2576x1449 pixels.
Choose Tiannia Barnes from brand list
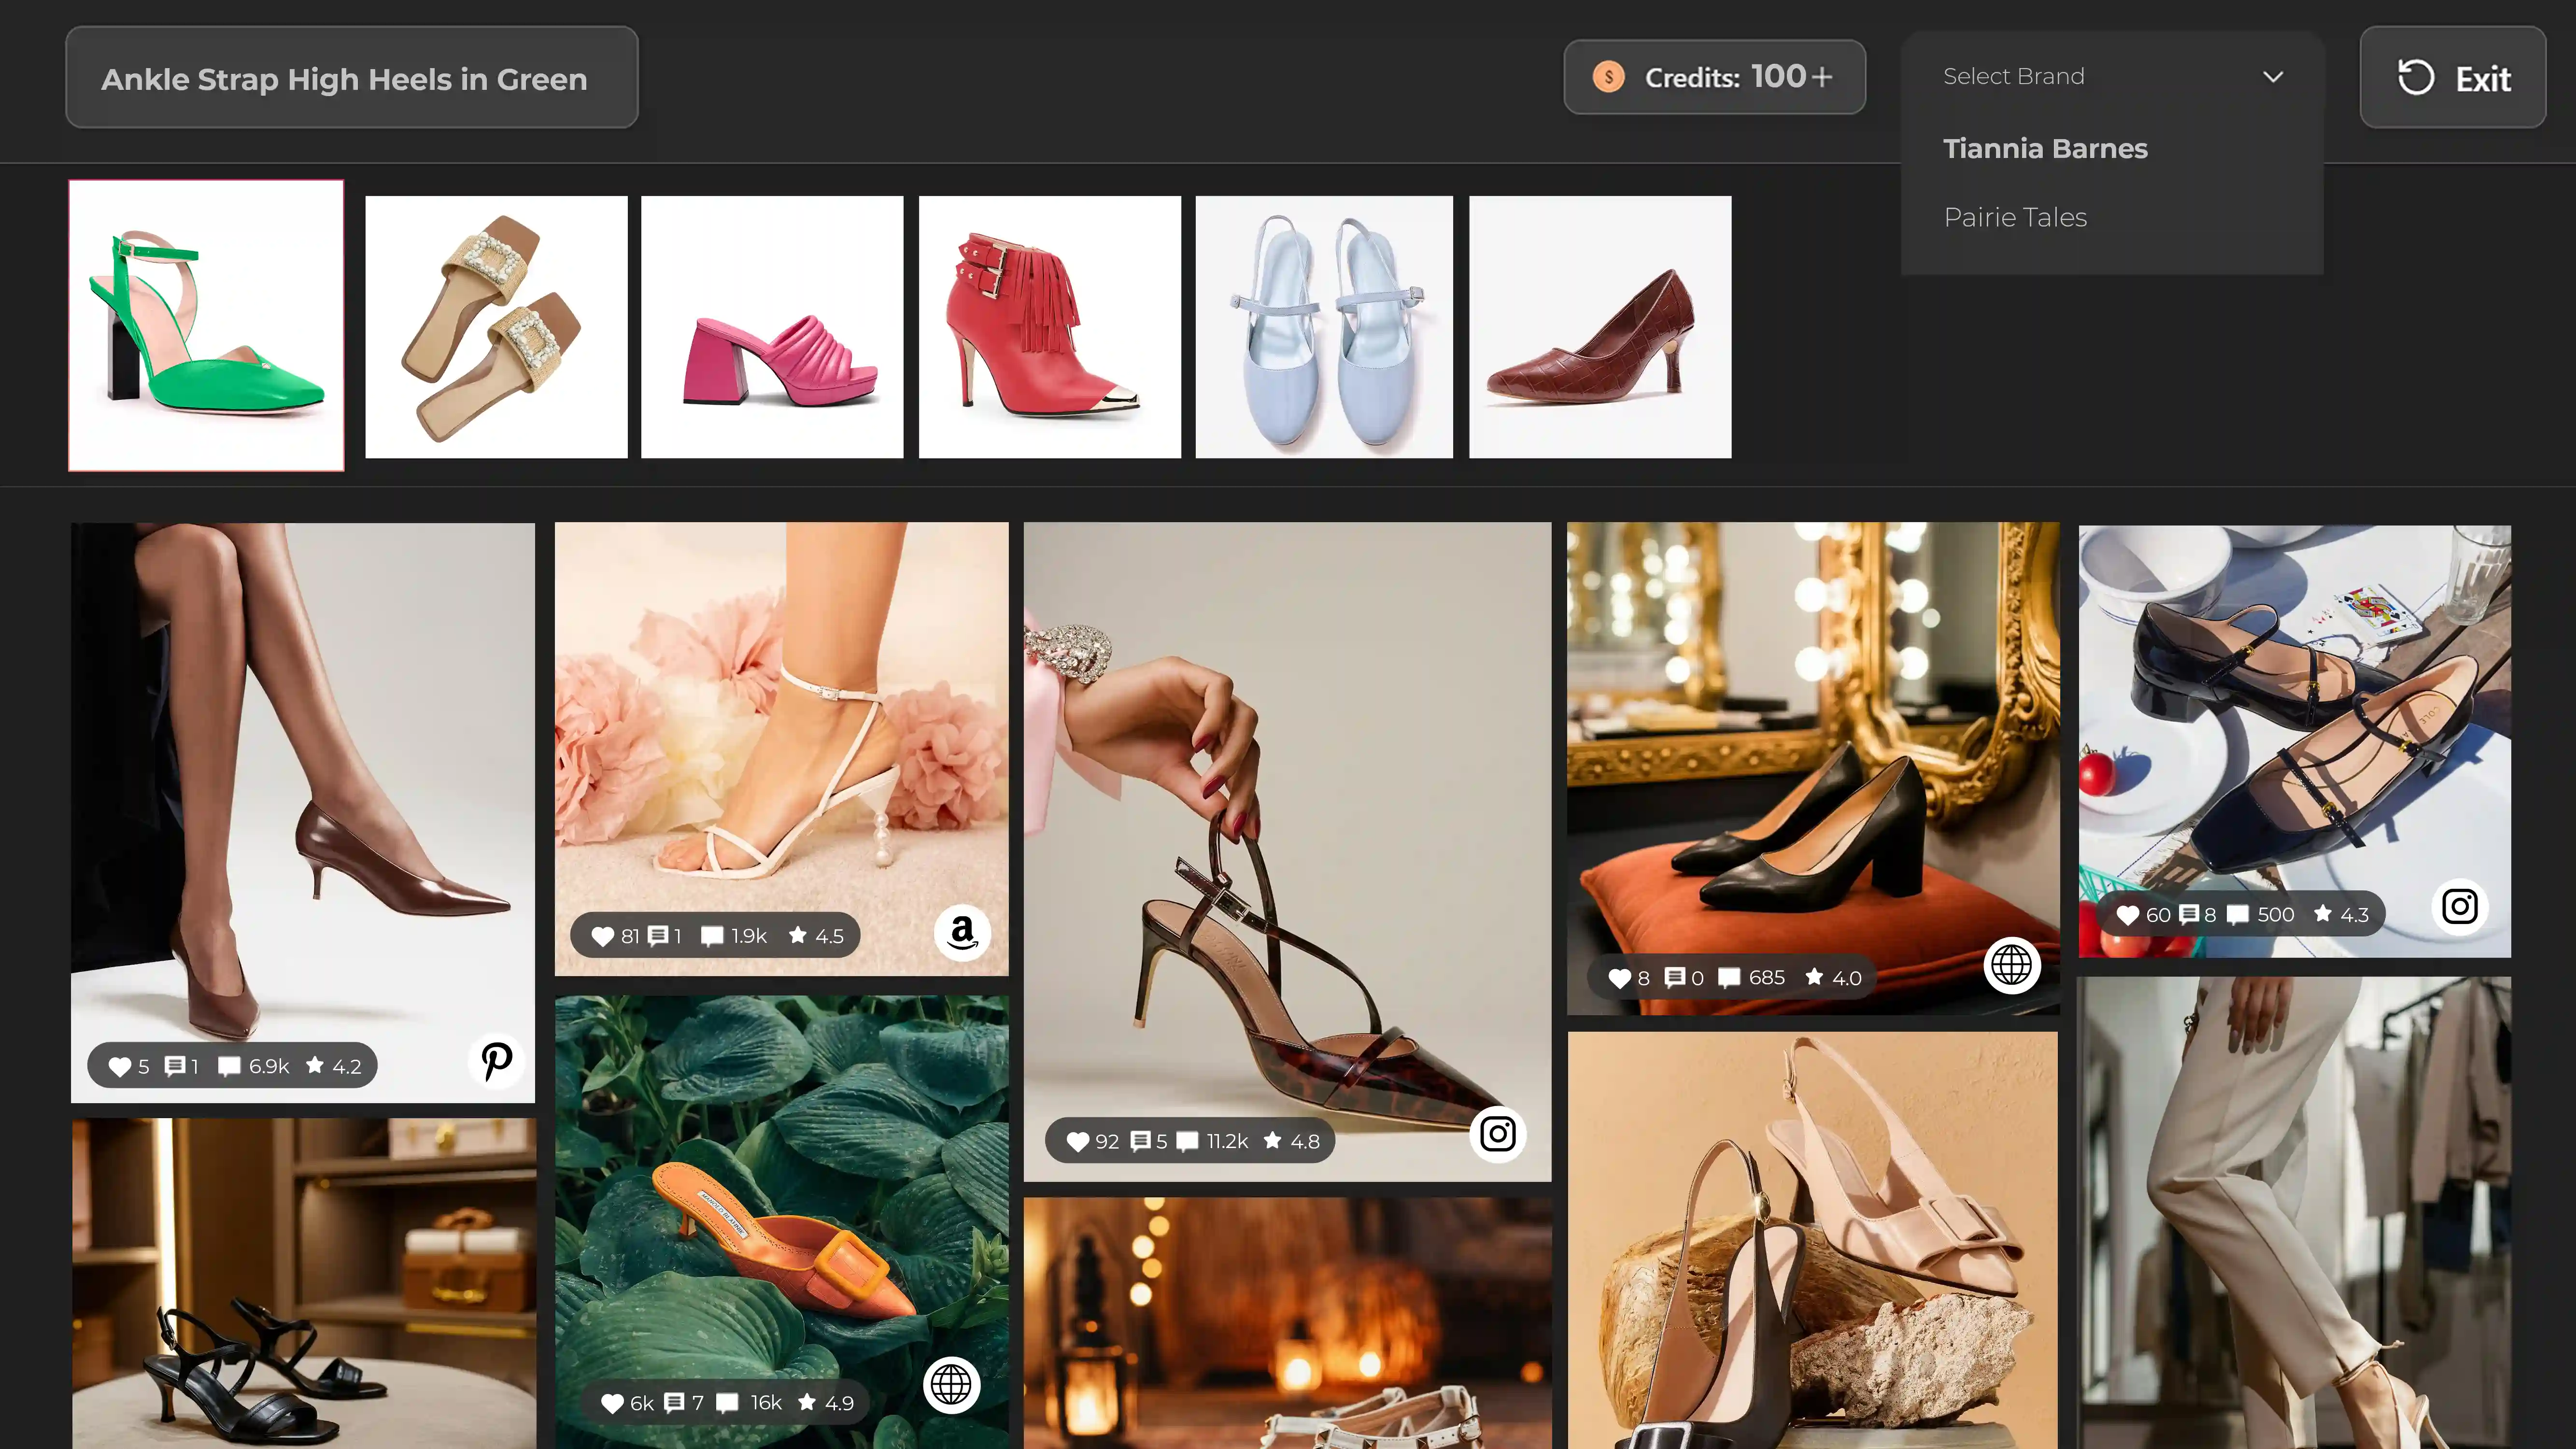[2045, 148]
